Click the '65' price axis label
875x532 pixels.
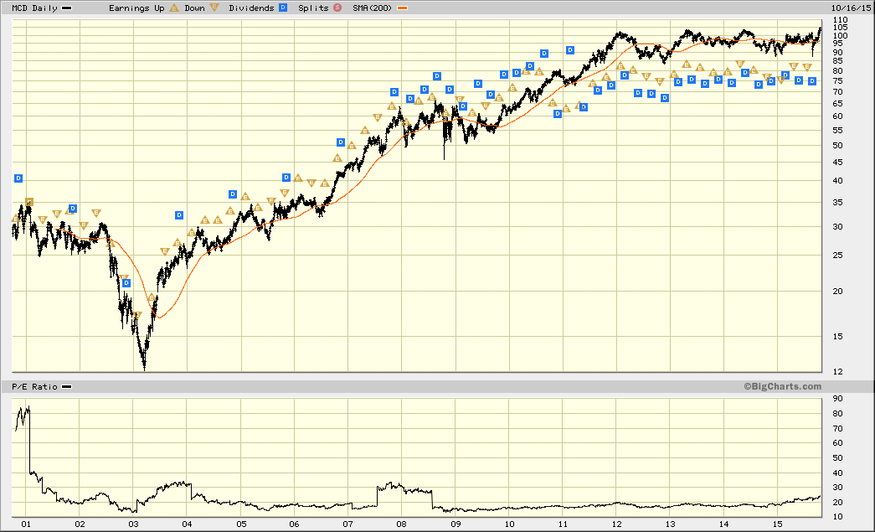(837, 103)
